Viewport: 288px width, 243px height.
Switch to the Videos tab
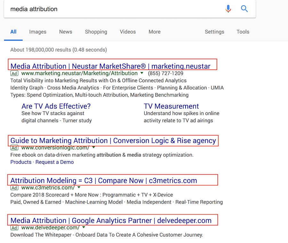[x=128, y=32]
